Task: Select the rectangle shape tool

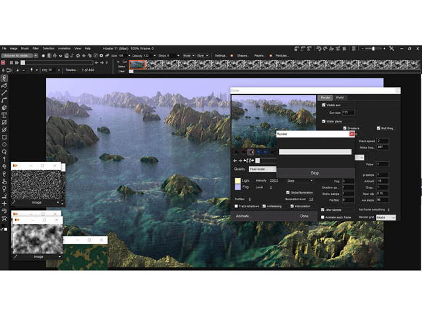Action: (x=4, y=137)
